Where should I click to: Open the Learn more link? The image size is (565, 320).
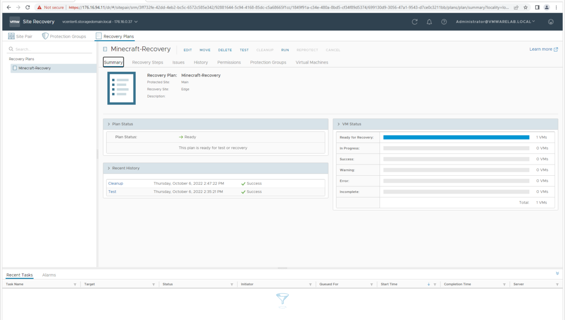tap(543, 49)
